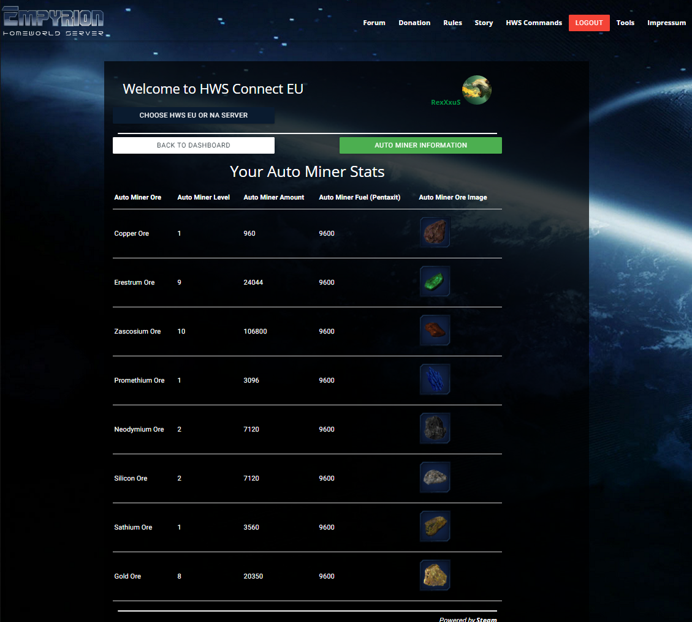Click the Gold Ore image icon
This screenshot has height=622, width=692.
tap(435, 575)
